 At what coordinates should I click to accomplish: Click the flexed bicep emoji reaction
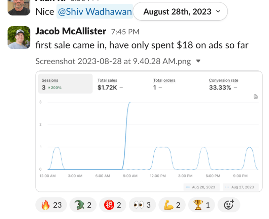172,205
